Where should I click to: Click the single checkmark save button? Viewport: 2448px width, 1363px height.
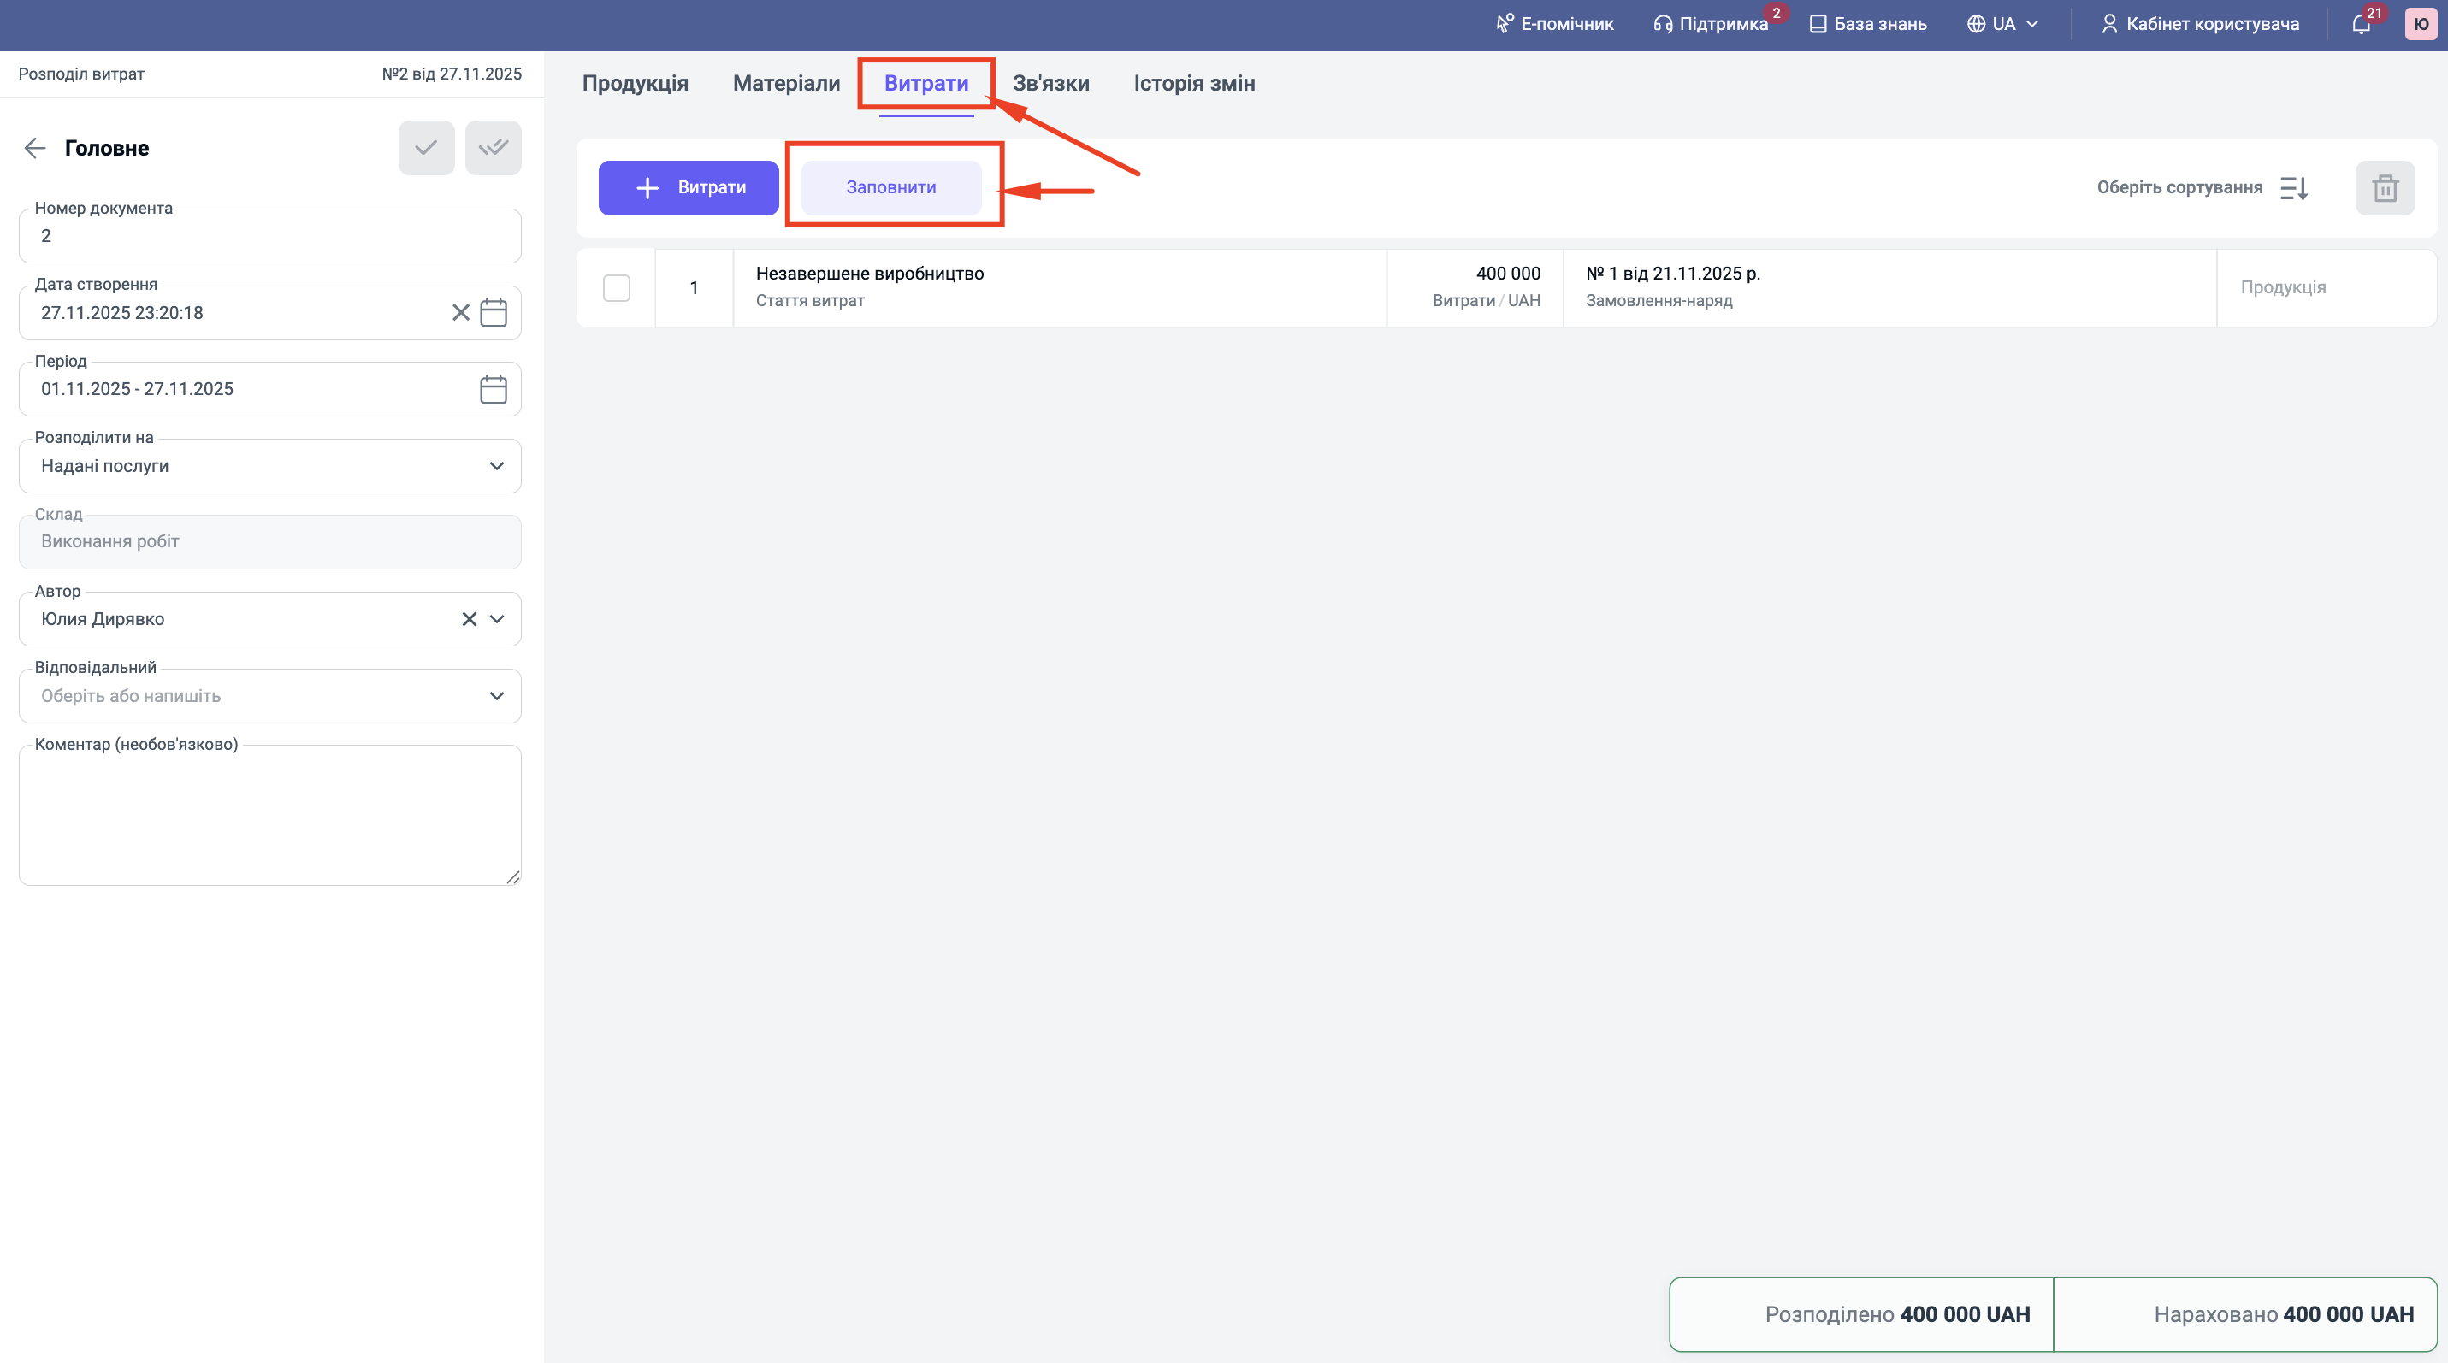coord(426,148)
